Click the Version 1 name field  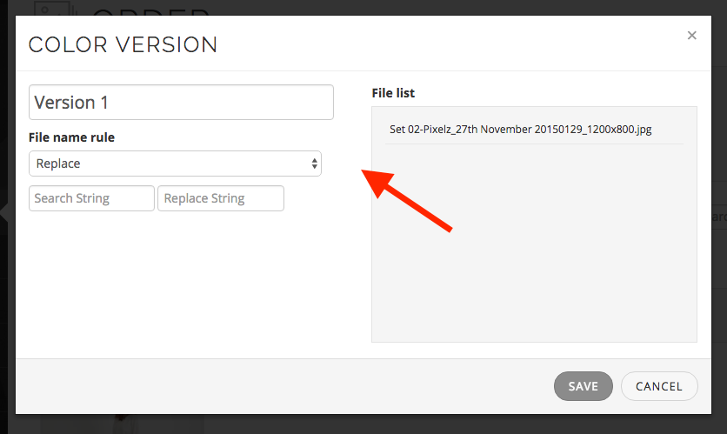point(181,102)
